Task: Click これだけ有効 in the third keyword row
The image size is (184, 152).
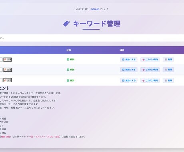Action: coord(150,80)
